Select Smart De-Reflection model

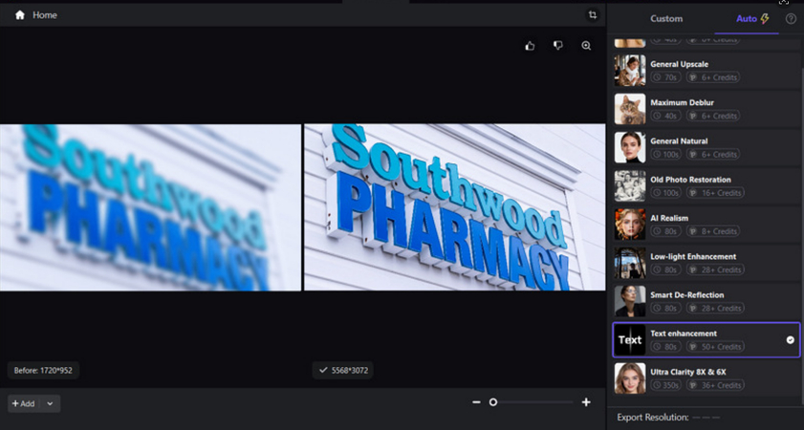click(706, 301)
